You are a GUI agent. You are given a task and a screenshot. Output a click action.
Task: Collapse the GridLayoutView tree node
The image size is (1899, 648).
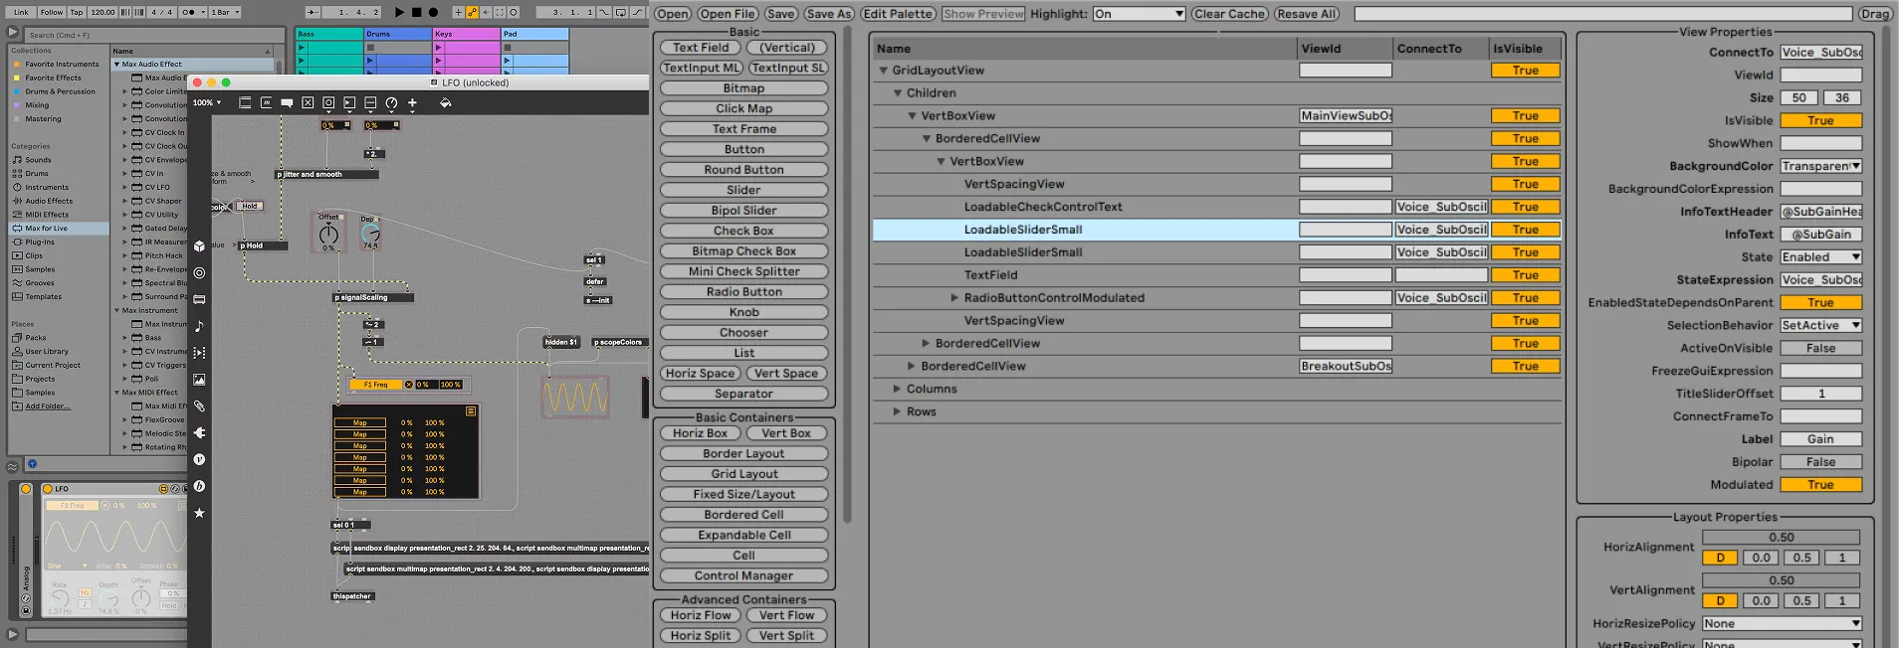tap(883, 71)
